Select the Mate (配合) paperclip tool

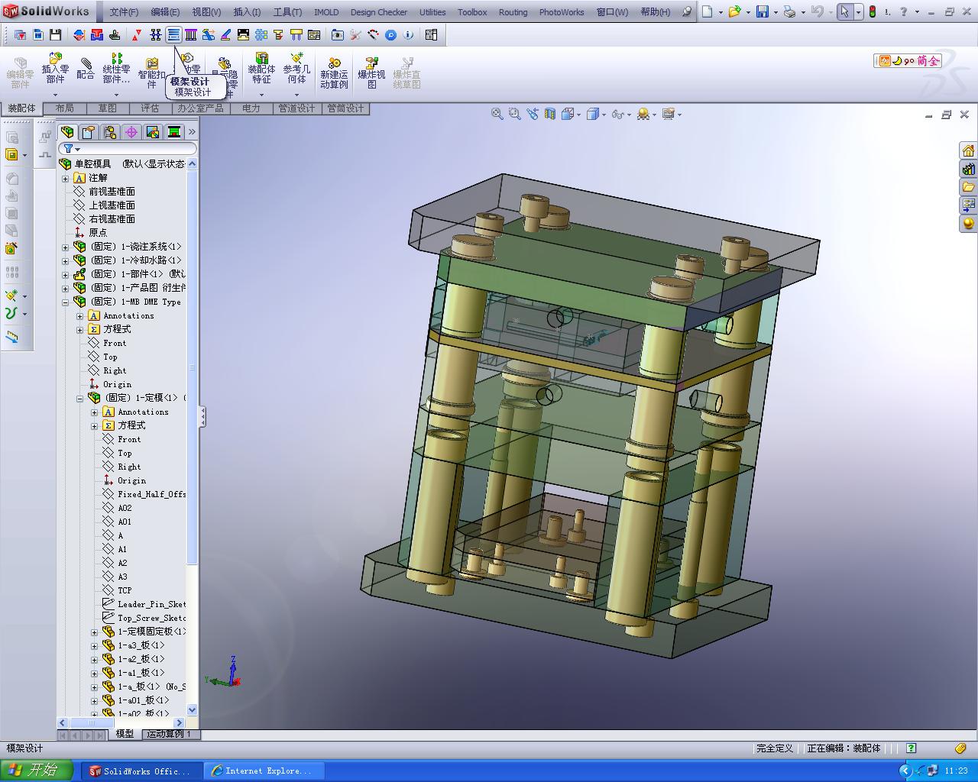click(86, 69)
